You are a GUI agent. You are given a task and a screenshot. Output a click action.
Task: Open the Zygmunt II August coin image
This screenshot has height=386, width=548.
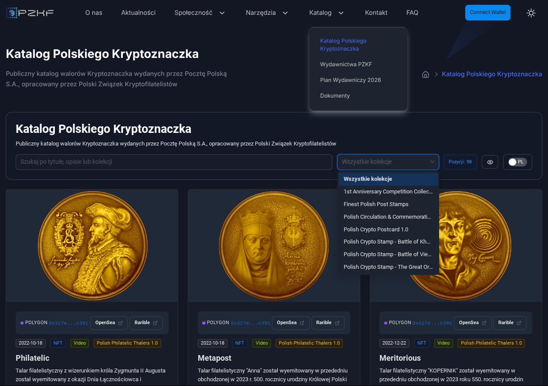point(92,246)
